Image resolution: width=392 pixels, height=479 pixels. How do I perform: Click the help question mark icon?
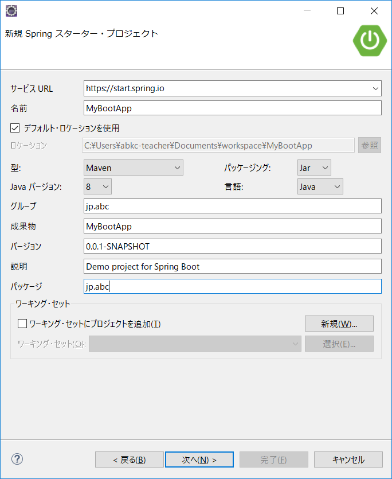point(17,459)
